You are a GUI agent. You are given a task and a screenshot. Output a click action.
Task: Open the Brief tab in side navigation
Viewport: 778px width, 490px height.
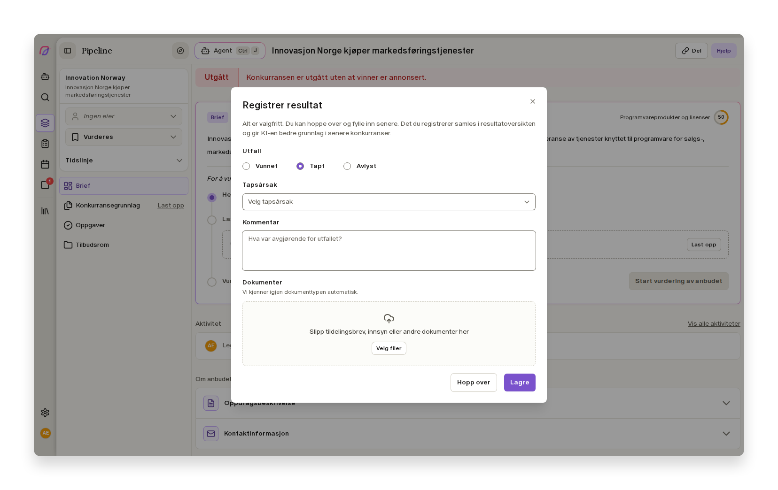[124, 186]
